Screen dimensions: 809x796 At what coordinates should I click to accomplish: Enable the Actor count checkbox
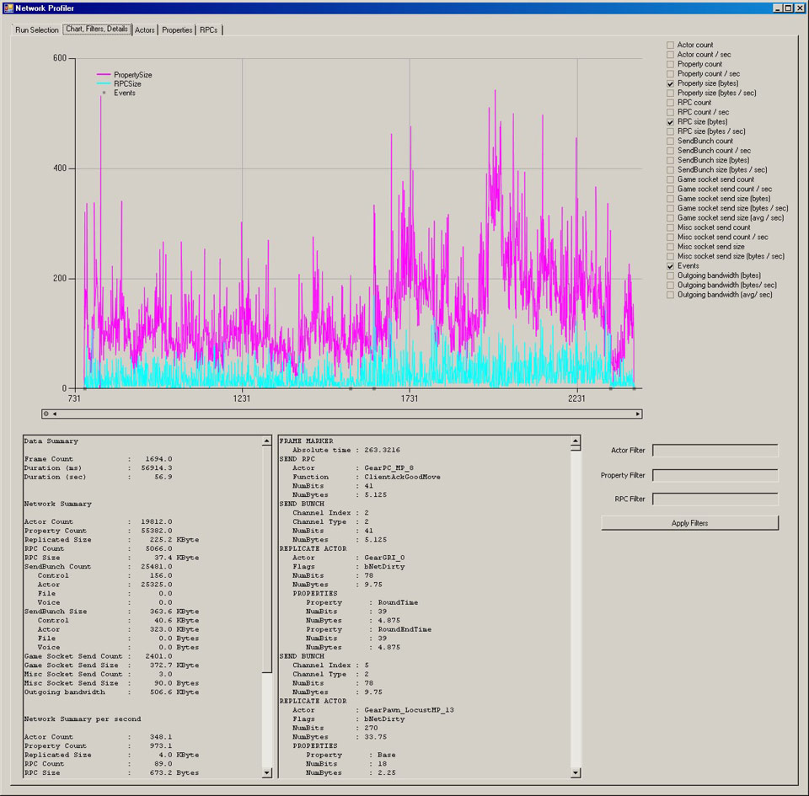(671, 45)
